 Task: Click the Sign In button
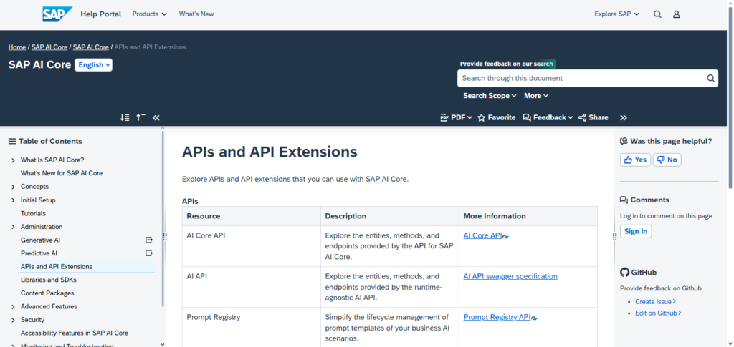(x=636, y=231)
